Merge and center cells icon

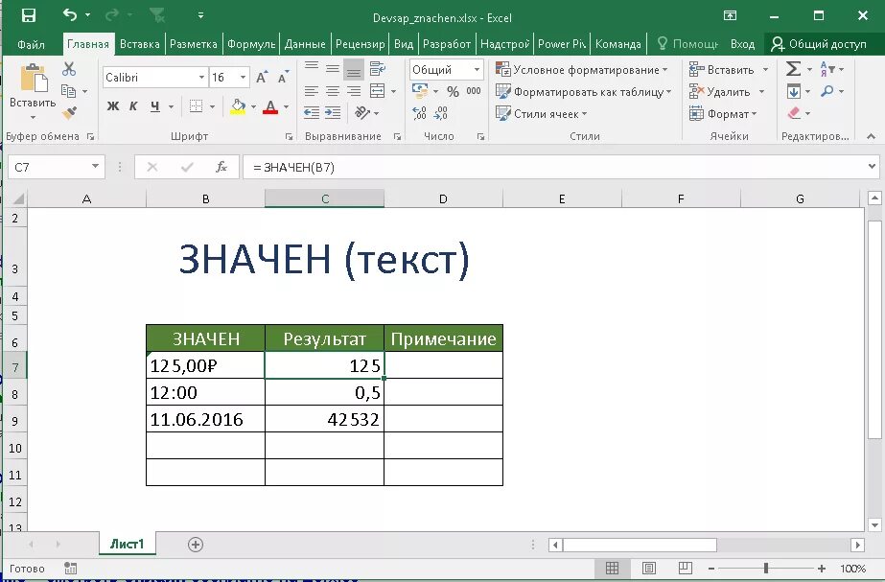[377, 91]
